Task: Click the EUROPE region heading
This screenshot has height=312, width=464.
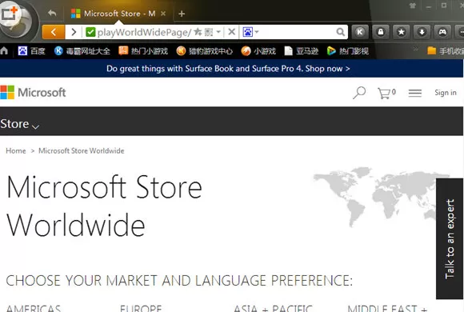Action: [141, 308]
